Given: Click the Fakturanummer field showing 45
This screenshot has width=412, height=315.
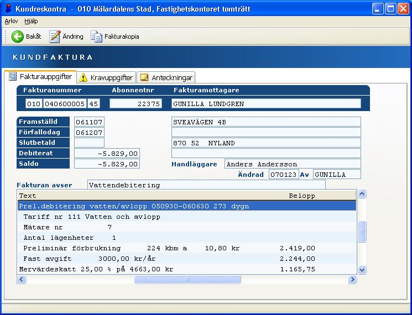Looking at the screenshot, I should 93,104.
